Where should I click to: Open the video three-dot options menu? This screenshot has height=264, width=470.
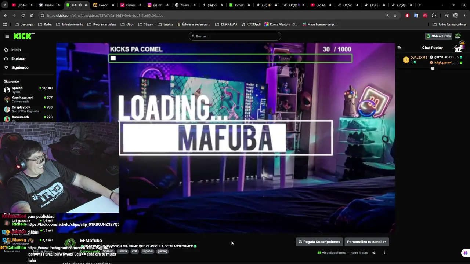tap(384, 253)
